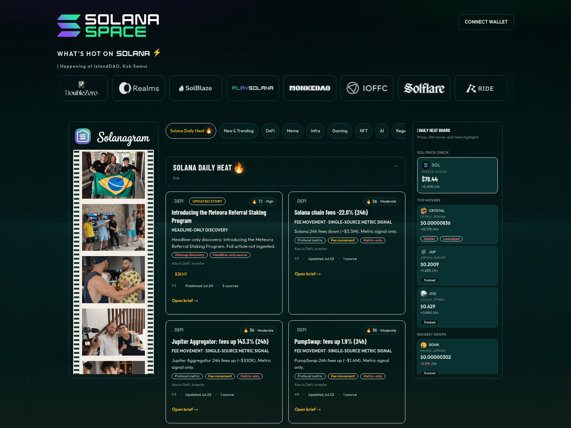Click the Solanagram clipboard app icon
The width and height of the screenshot is (571, 428).
click(x=83, y=136)
